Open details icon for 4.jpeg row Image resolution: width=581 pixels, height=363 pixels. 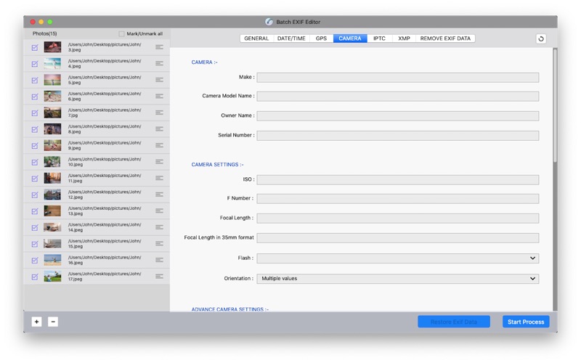159,63
